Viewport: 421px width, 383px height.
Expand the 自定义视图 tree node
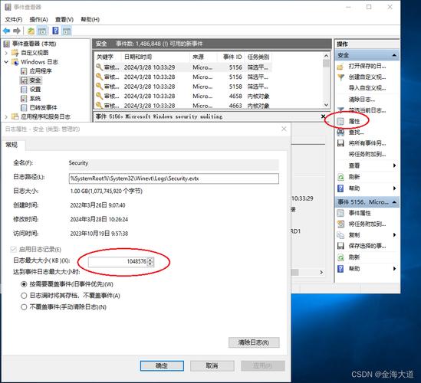[6, 53]
